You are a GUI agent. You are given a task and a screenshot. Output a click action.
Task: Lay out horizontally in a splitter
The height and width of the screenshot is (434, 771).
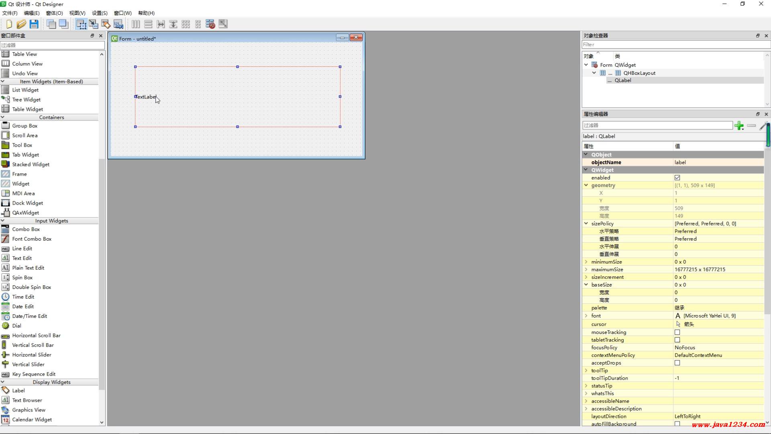(161, 24)
